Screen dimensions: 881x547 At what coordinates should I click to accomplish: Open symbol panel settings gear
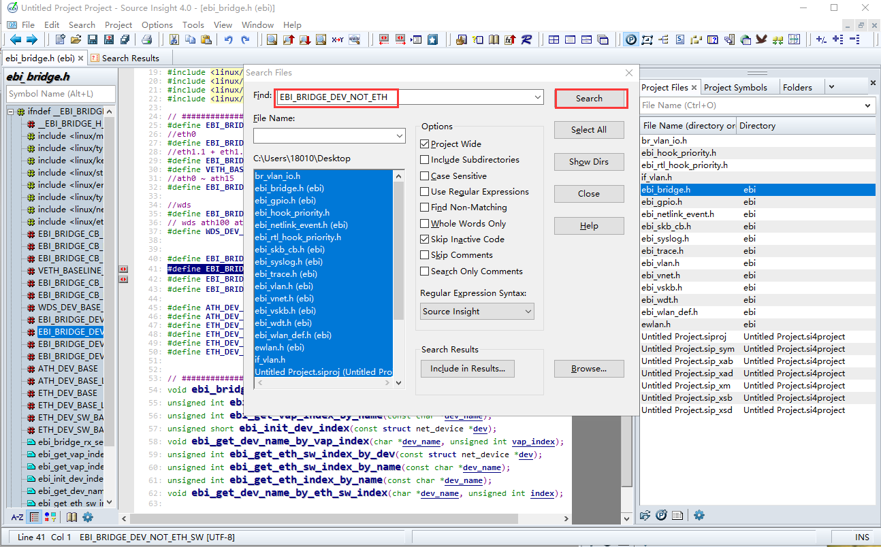tap(88, 517)
